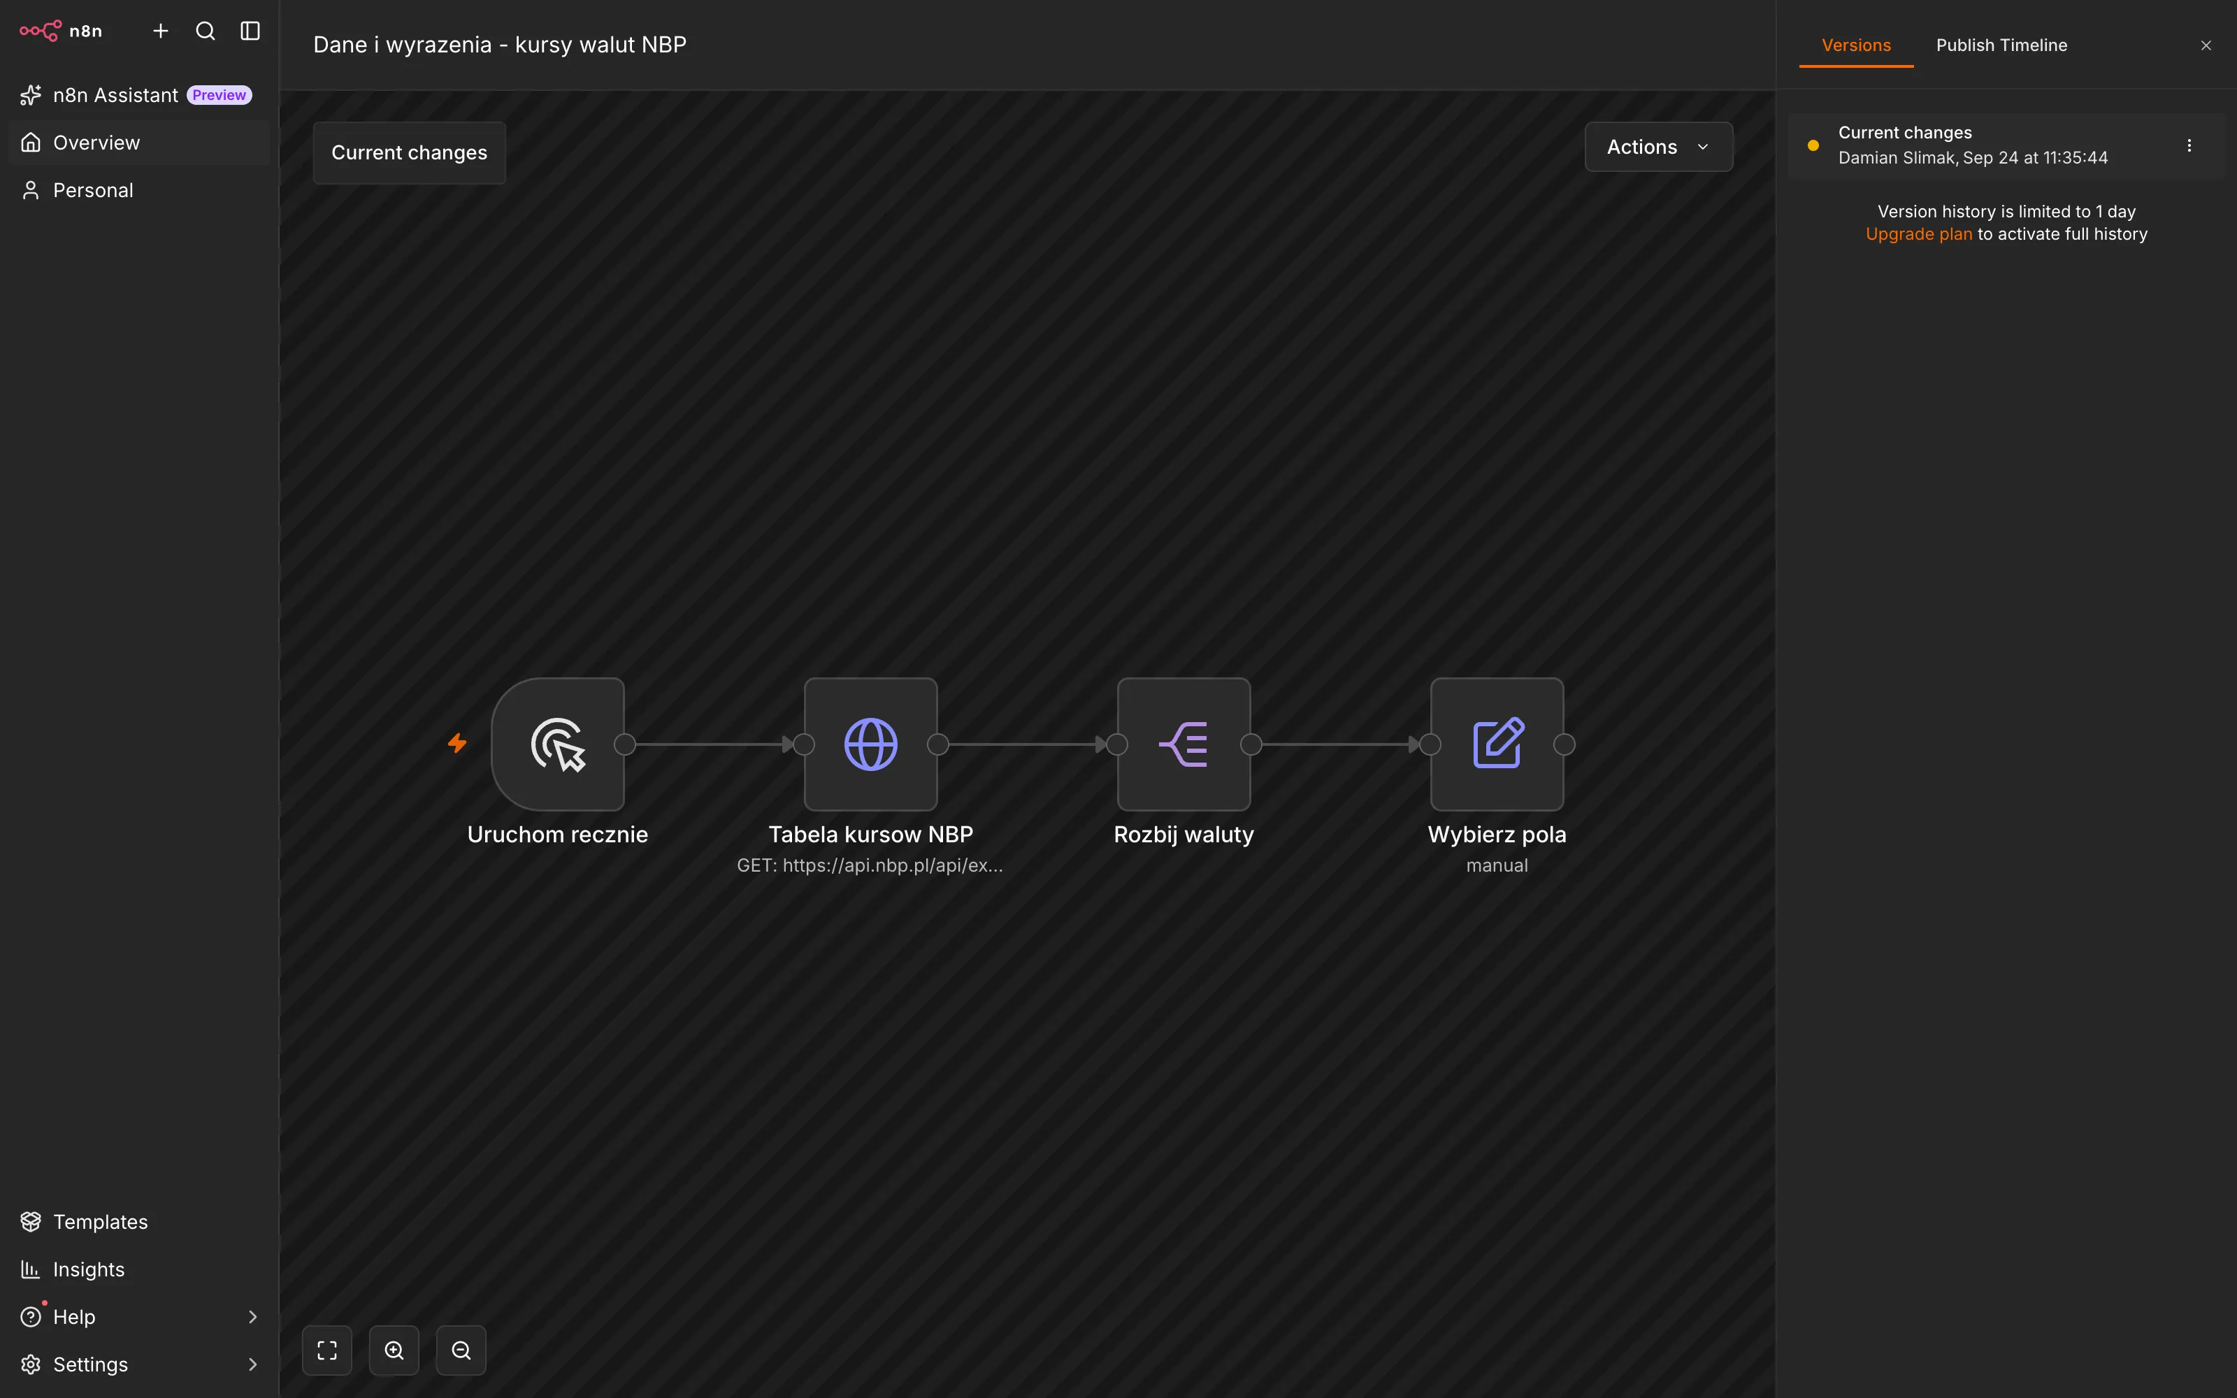Collapse the sidebar using panel icon
This screenshot has width=2237, height=1398.
(x=250, y=31)
